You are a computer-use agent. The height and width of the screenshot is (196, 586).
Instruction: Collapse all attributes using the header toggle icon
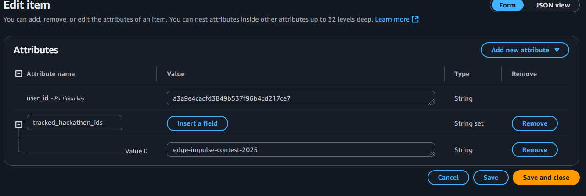[18, 74]
